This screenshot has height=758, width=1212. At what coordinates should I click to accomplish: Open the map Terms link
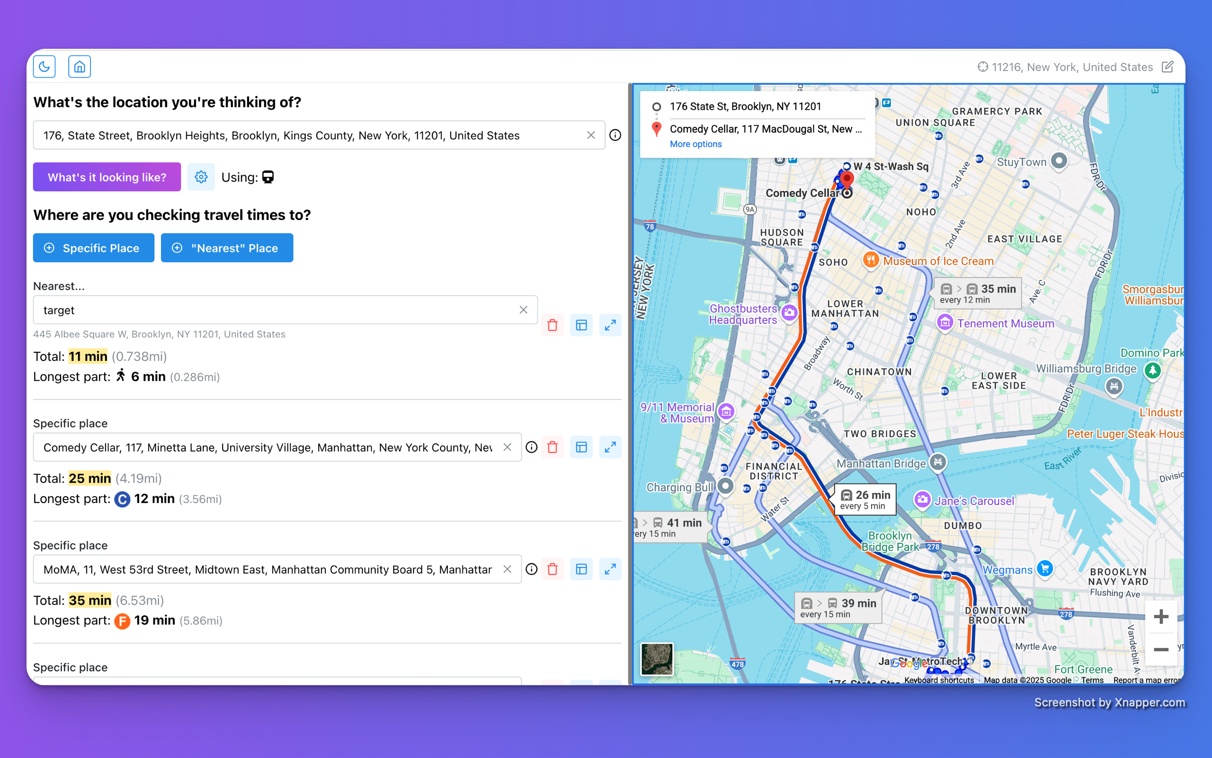coord(1092,680)
